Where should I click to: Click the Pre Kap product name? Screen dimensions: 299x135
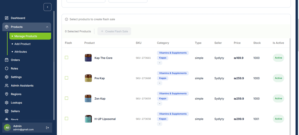pos(100,78)
